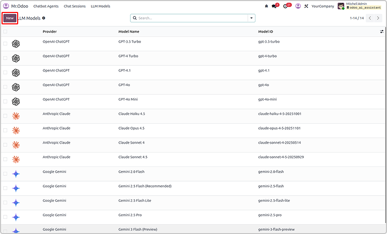Go to next page of records
This screenshot has height=234, width=387.
click(x=380, y=18)
